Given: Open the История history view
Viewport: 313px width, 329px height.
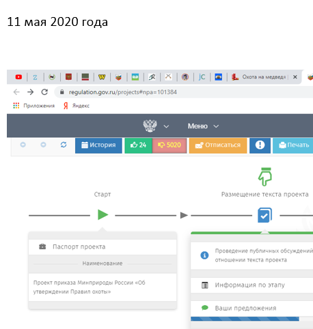Looking at the screenshot, I should pos(98,145).
